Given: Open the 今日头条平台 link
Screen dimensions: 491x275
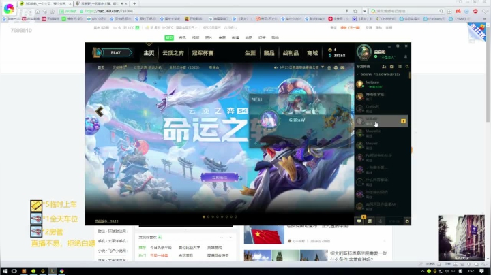Looking at the screenshot, I should pos(161,248).
